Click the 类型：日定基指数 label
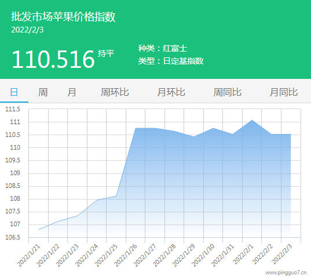Viewport: 311px width, 279px height. 171,61
